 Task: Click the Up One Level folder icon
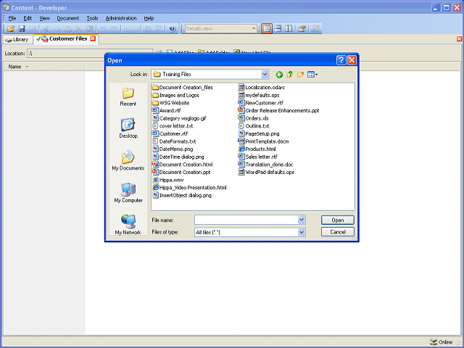coord(290,74)
